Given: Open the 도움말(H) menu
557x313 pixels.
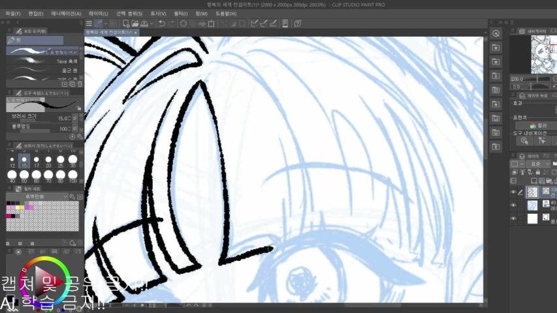Looking at the screenshot, I should pyautogui.click(x=226, y=14).
